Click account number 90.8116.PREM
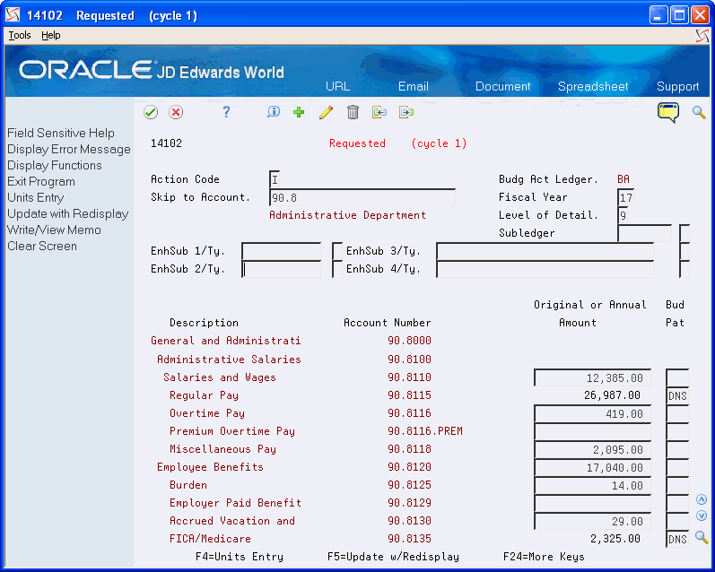715x572 pixels. [425, 431]
